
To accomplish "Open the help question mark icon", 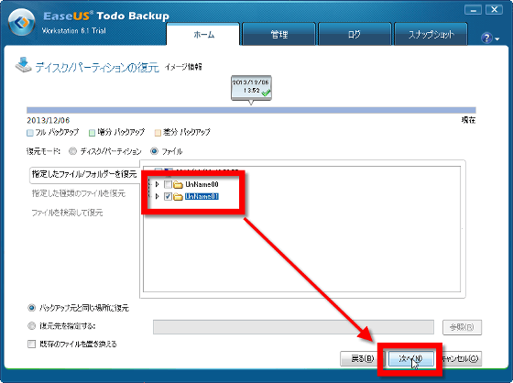I will [x=486, y=38].
